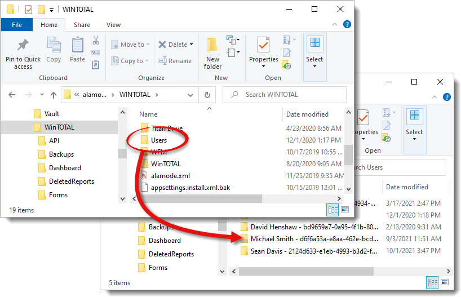Click the Copy ribbon icon
This screenshot has width=461, height=297.
[x=54, y=45]
